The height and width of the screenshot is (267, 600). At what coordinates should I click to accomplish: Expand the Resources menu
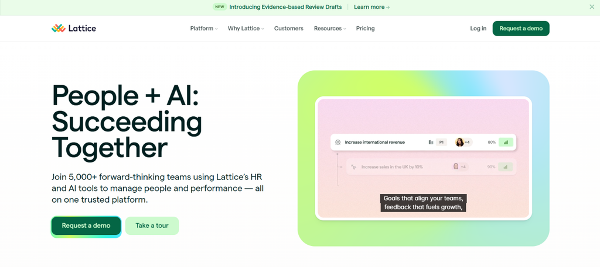330,29
